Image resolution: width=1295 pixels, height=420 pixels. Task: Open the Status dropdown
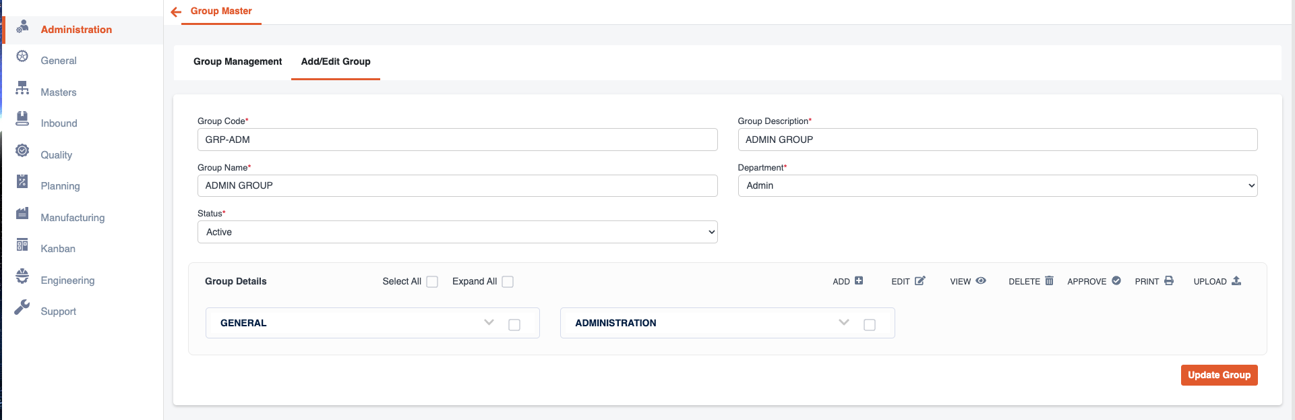[457, 232]
